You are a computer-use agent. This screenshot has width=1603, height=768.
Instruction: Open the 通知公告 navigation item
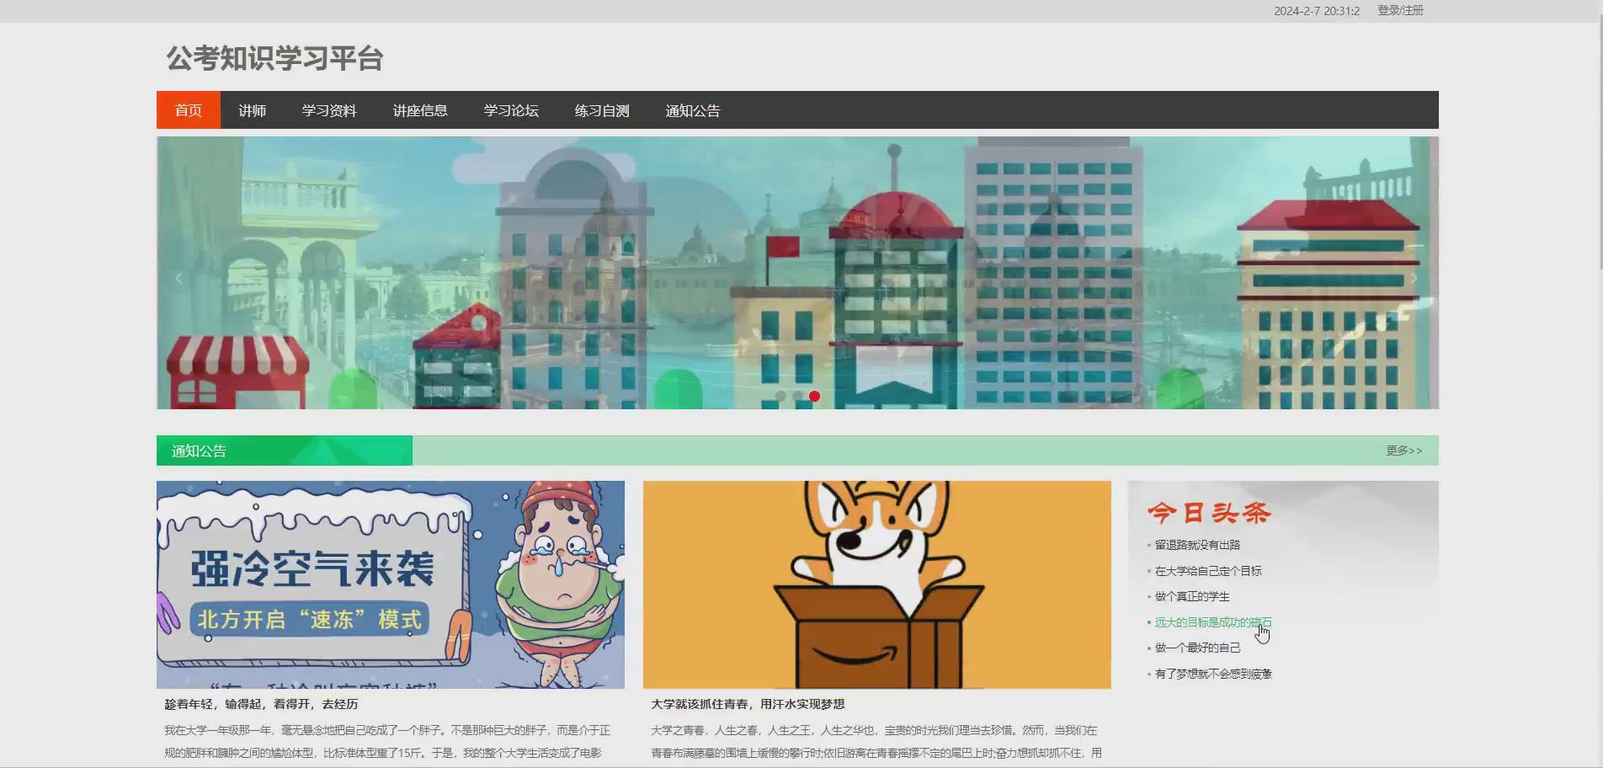tap(692, 109)
